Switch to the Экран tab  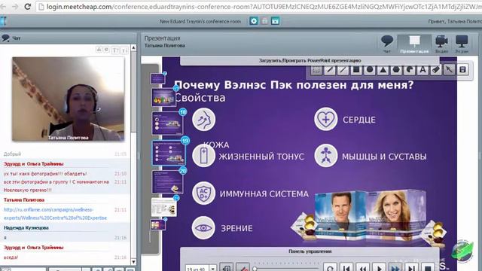[462, 44]
